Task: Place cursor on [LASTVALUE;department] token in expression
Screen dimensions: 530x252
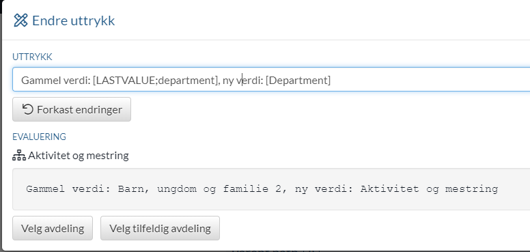Action: [155, 81]
